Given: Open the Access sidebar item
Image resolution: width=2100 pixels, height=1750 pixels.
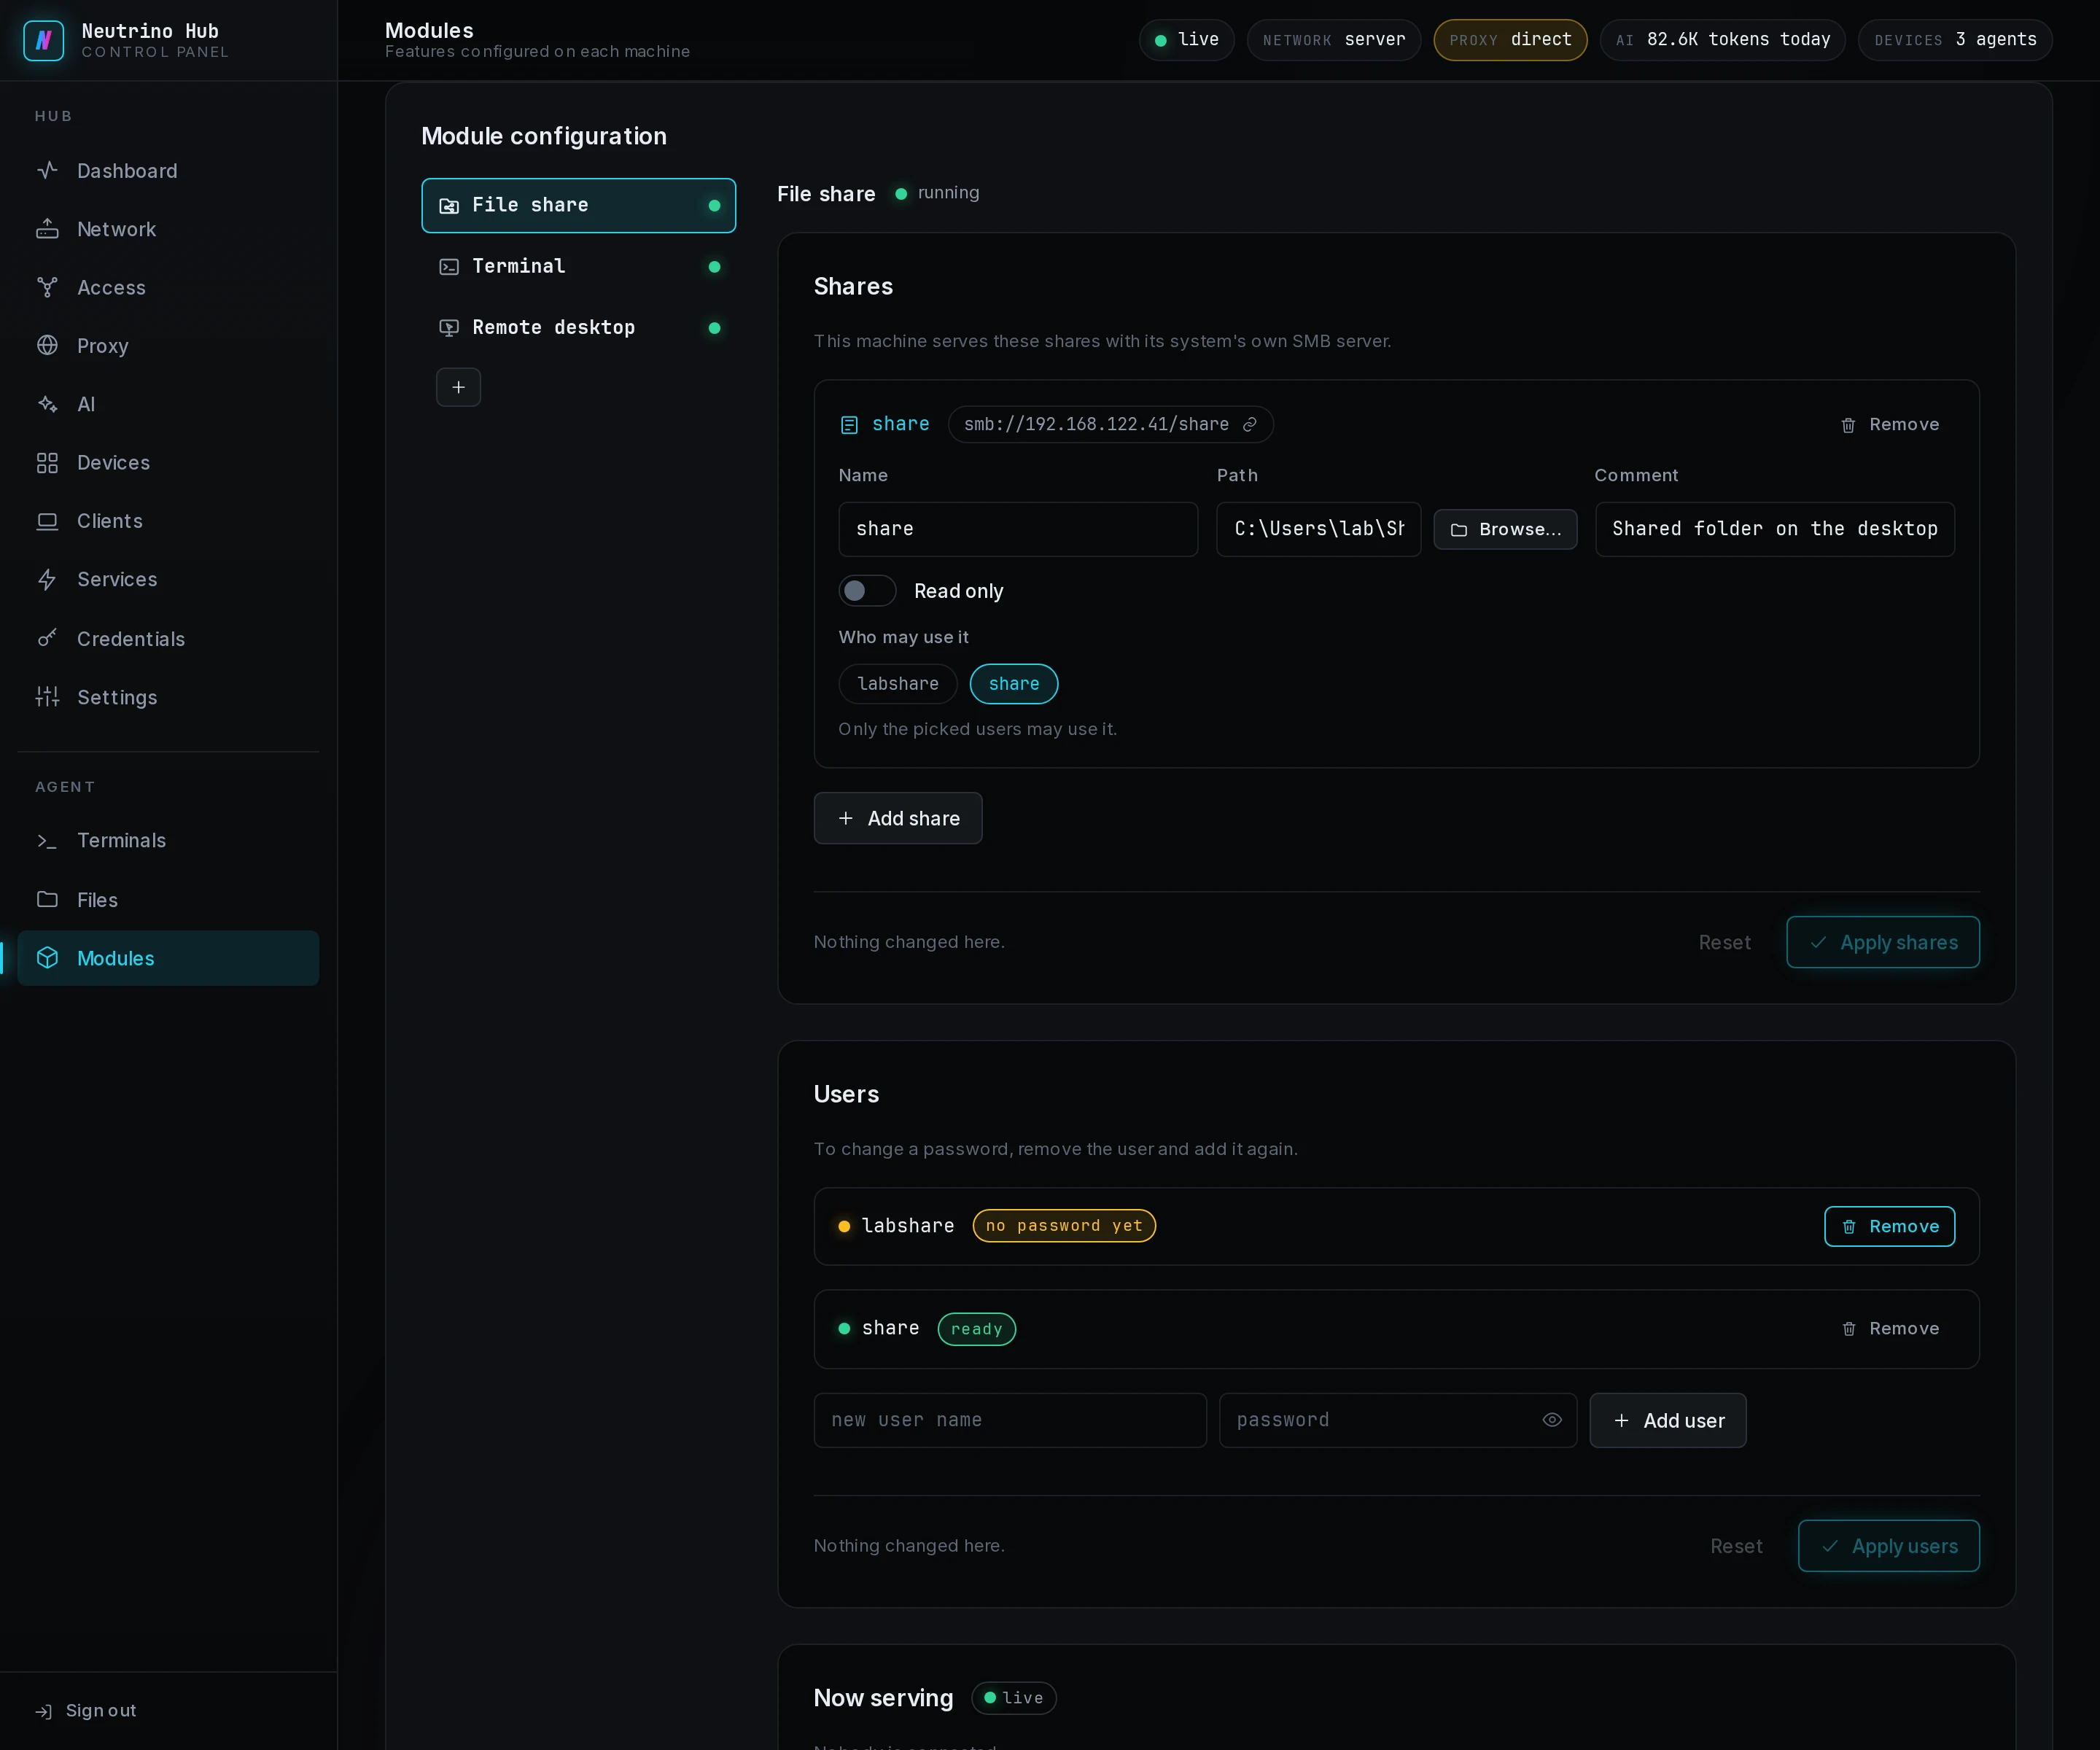Looking at the screenshot, I should point(168,288).
